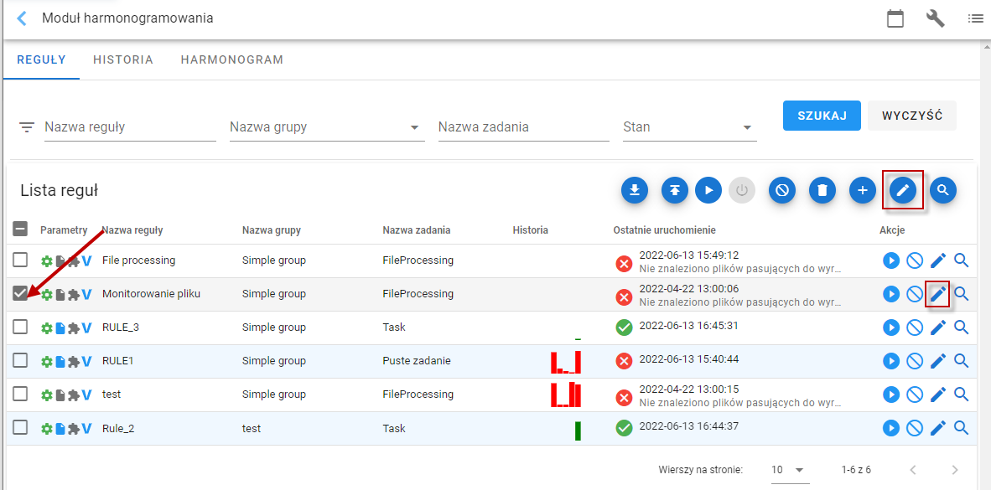The width and height of the screenshot is (991, 490).
Task: Click the disabled power toolbar button
Action: click(742, 190)
